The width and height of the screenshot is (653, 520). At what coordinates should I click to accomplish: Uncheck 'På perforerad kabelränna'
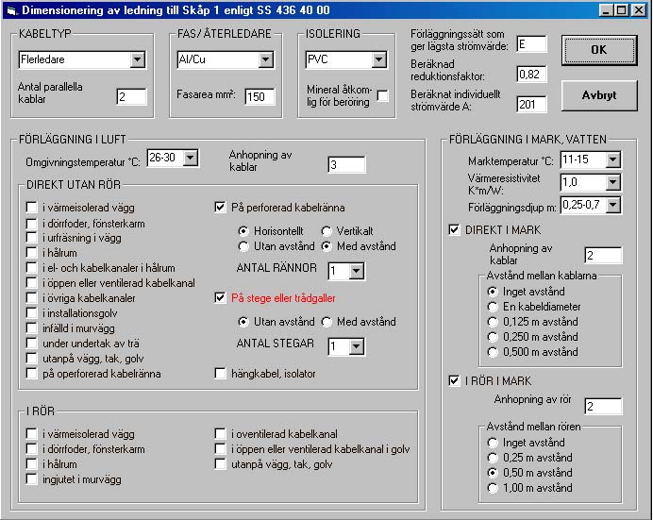[x=220, y=207]
